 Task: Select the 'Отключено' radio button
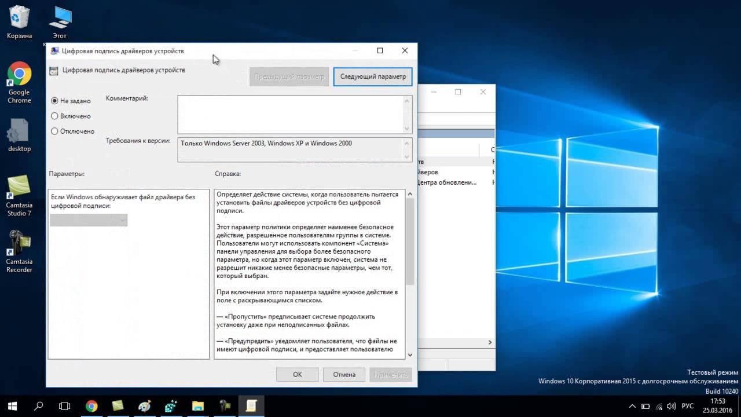54,131
